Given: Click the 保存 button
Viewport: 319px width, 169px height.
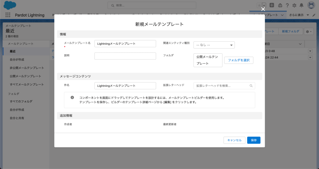Looking at the screenshot, I should click(x=254, y=140).
